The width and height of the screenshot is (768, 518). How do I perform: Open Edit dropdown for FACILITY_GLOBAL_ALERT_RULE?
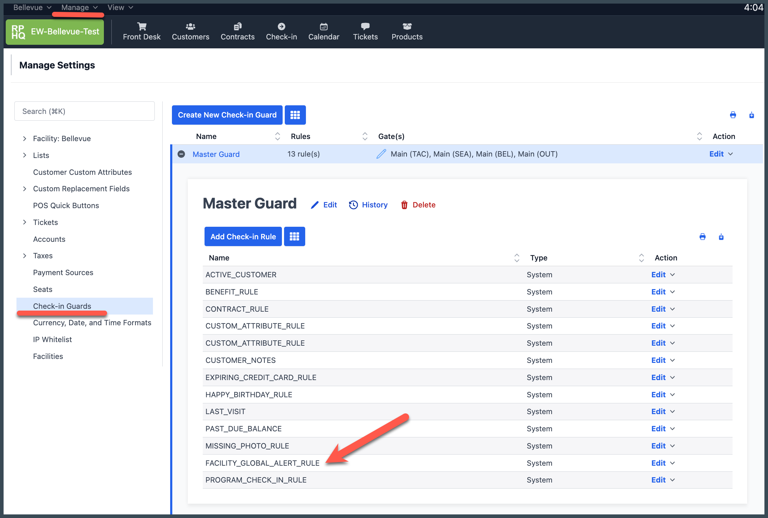coord(663,463)
